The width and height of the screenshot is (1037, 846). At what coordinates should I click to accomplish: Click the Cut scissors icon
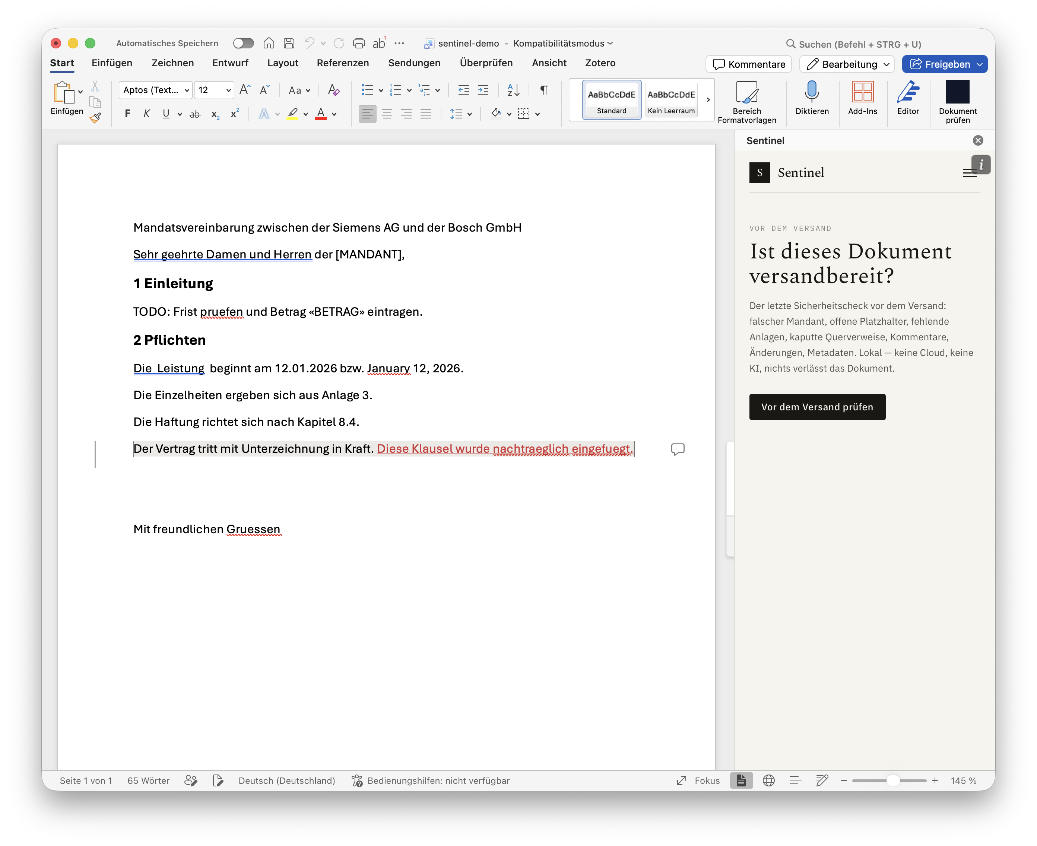[95, 87]
